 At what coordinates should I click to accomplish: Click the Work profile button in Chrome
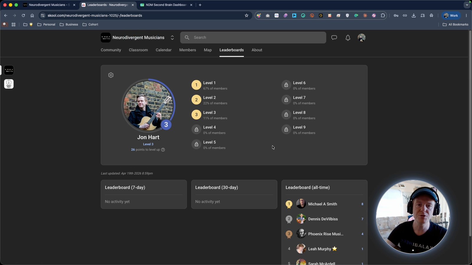(x=451, y=15)
